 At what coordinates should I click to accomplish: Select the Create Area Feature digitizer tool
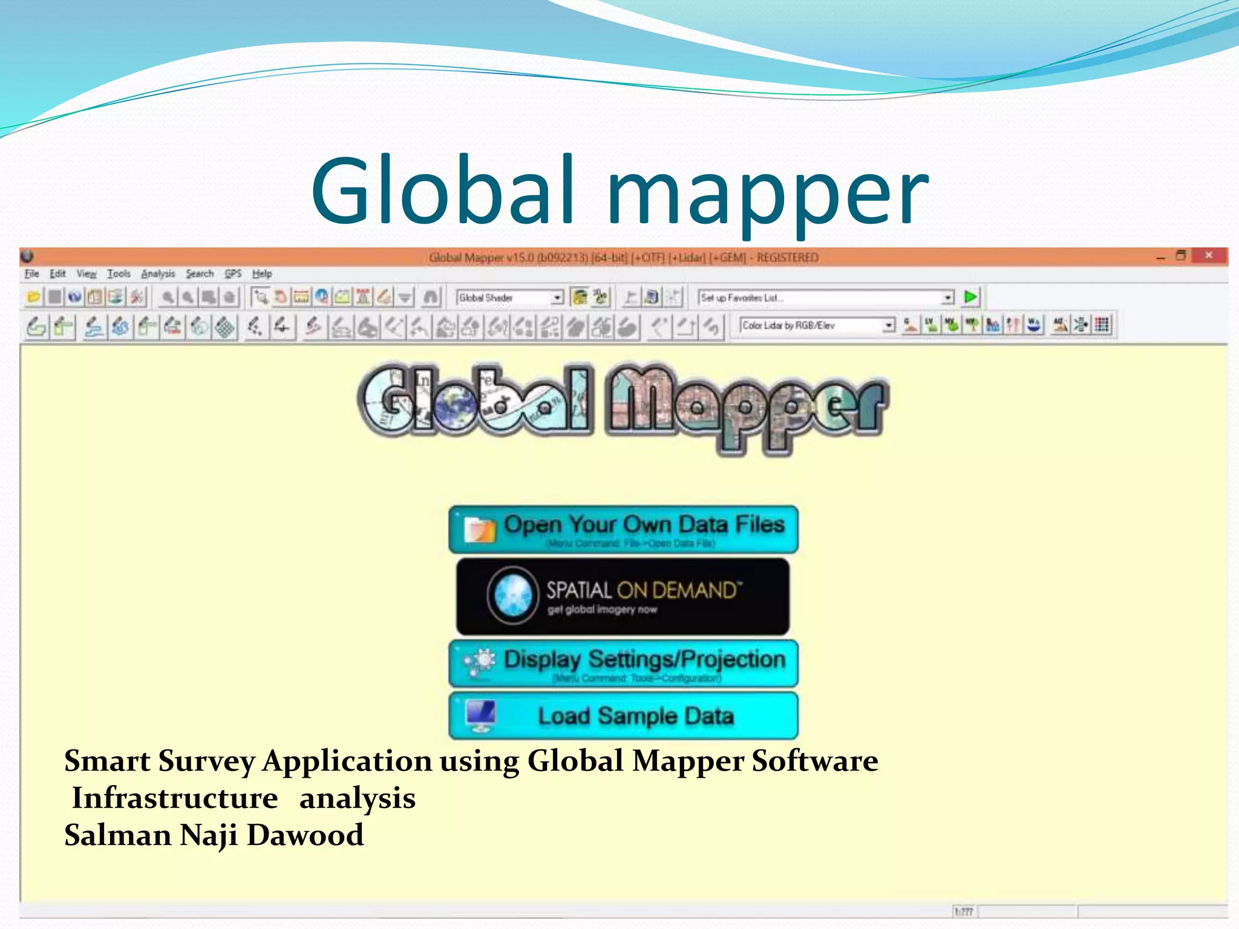(36, 327)
